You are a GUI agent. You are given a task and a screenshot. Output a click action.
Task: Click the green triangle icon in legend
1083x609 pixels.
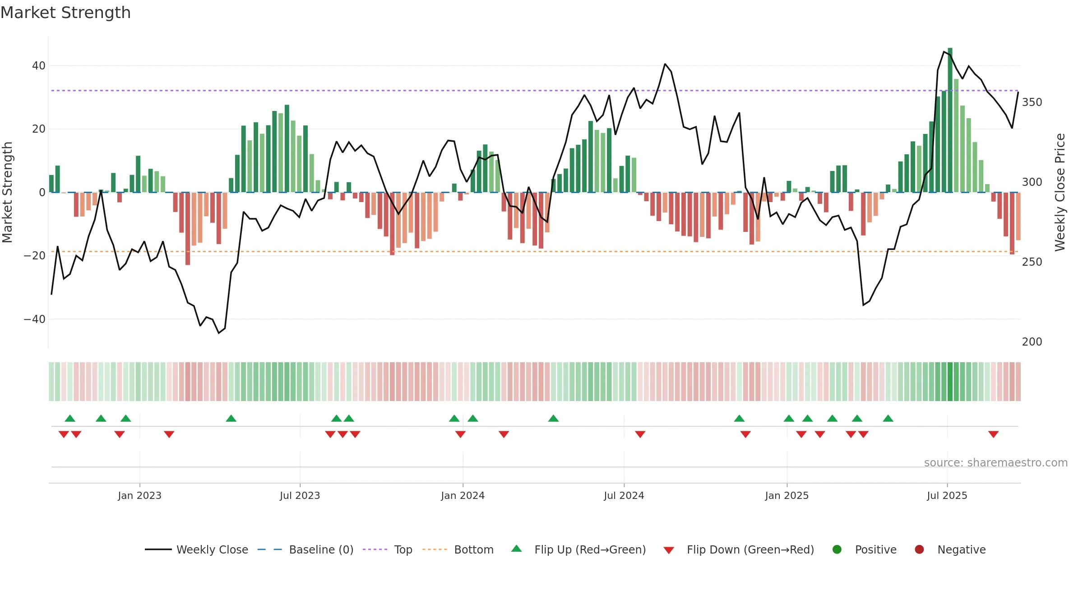pos(517,549)
